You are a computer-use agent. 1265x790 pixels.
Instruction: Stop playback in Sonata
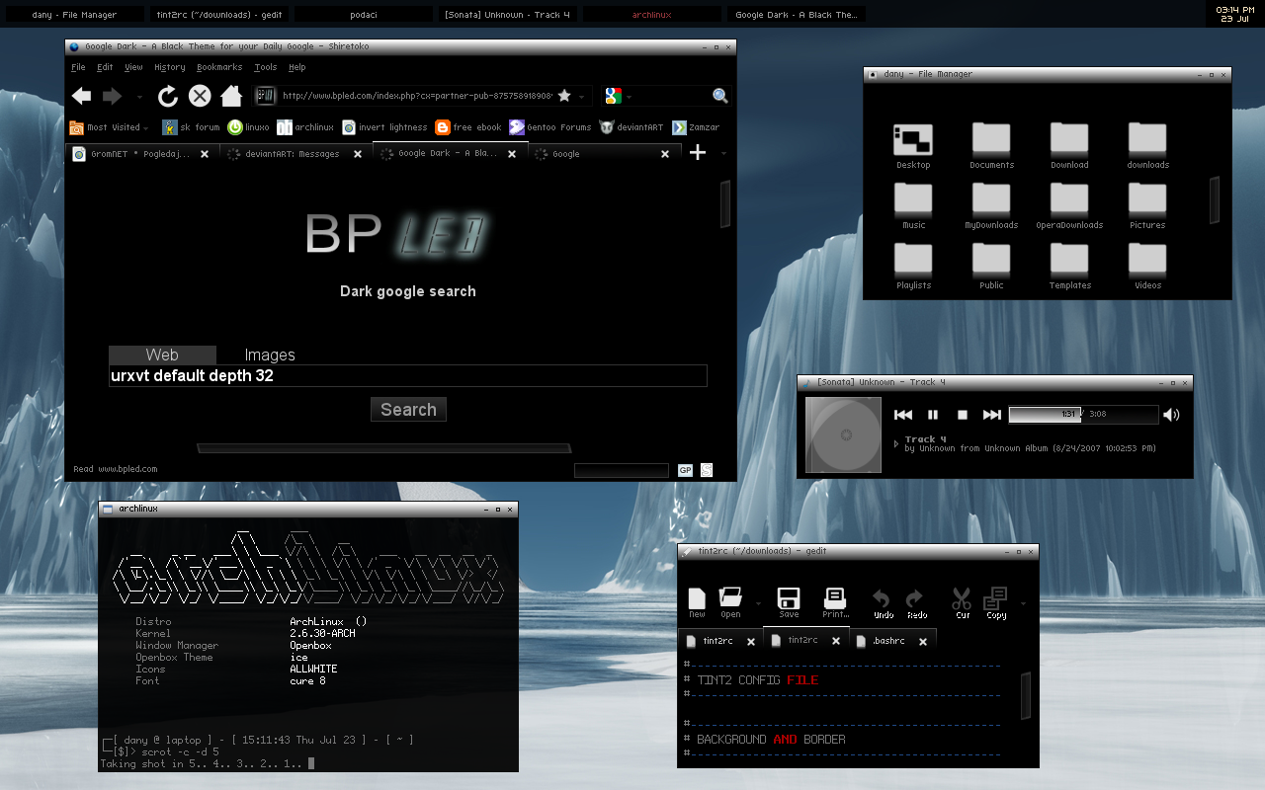pyautogui.click(x=962, y=415)
